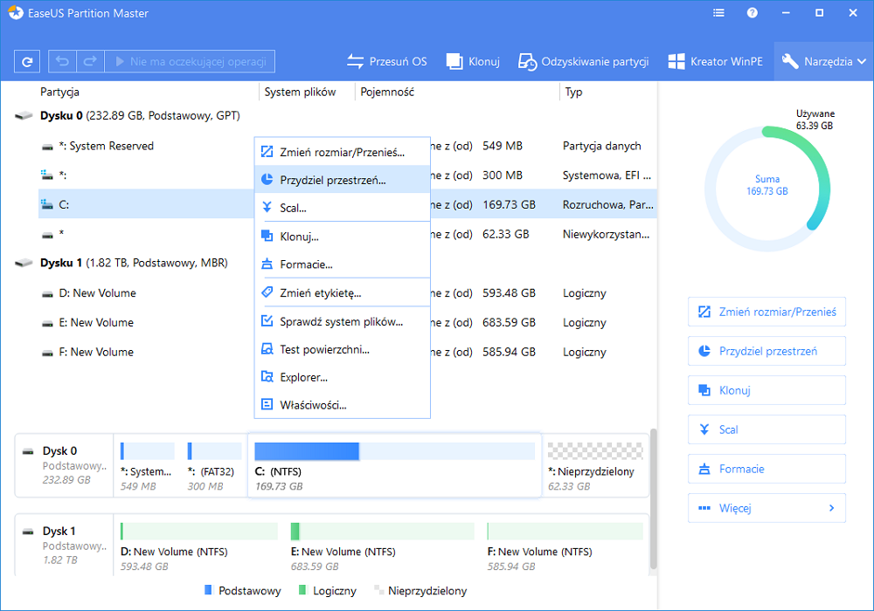Click the Przydziel przestrzeń side panel button

766,351
